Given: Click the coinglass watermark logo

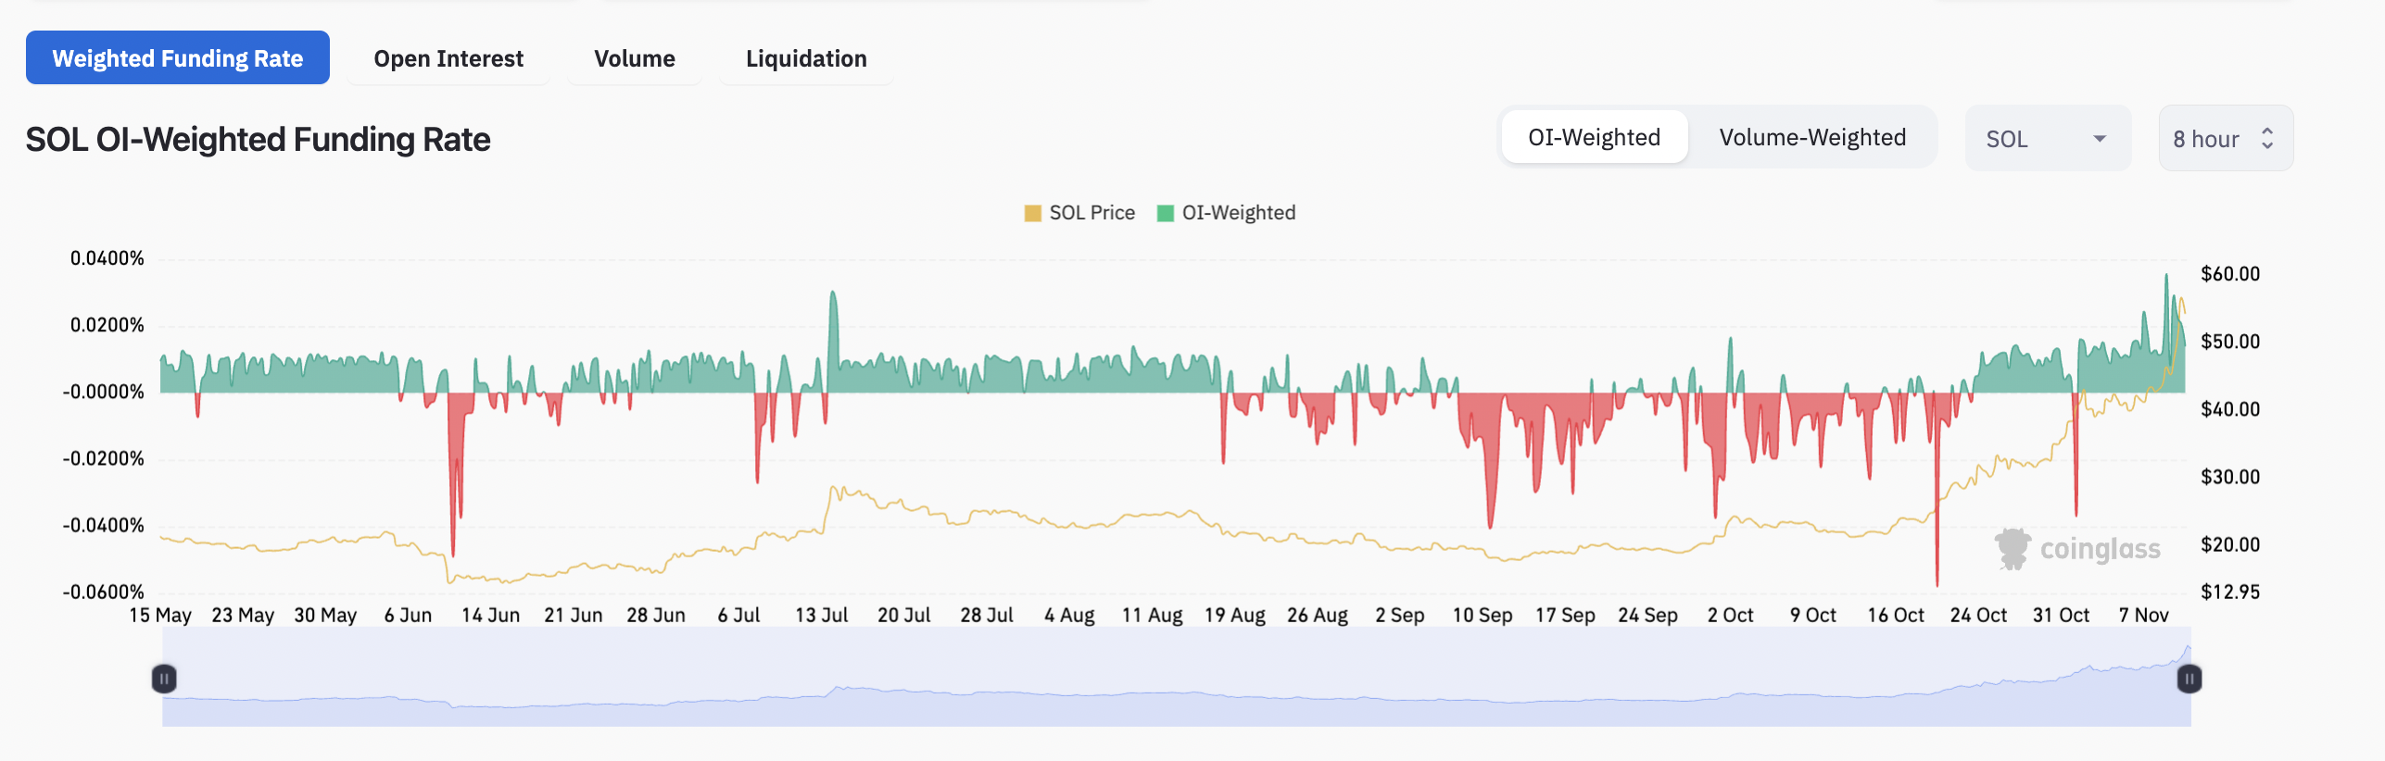Looking at the screenshot, I should [2012, 549].
